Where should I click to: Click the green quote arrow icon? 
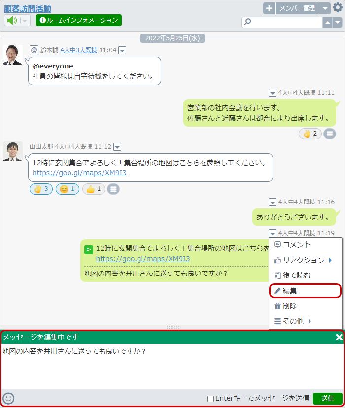pos(88,250)
